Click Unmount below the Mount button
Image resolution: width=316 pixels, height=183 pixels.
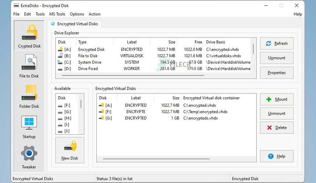(x=277, y=113)
